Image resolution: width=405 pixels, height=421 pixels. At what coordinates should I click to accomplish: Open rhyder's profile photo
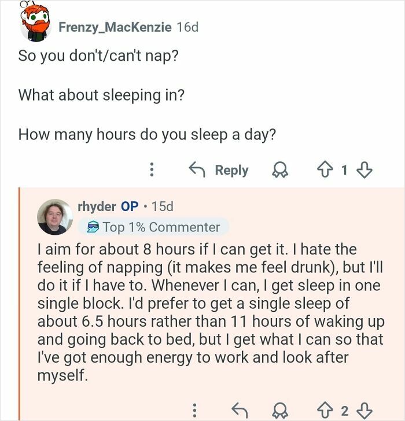[x=55, y=217]
